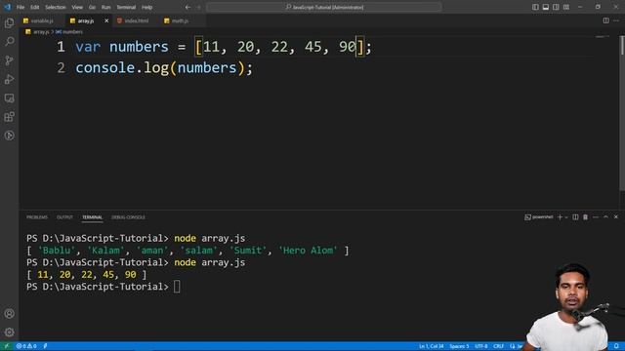Click line number 2 in the gutter

(61, 68)
